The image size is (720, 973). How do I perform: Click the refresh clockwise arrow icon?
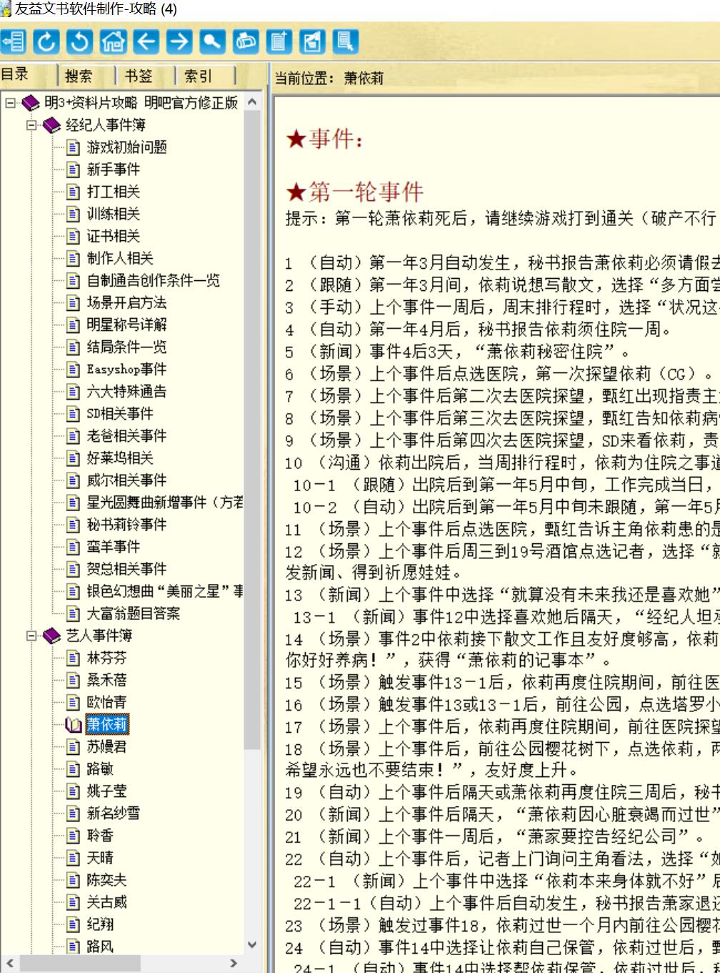click(47, 41)
